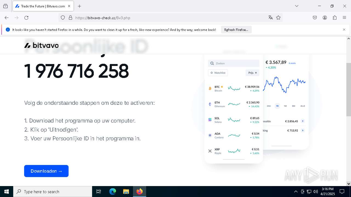Click the Zoeken search field

click(x=234, y=63)
